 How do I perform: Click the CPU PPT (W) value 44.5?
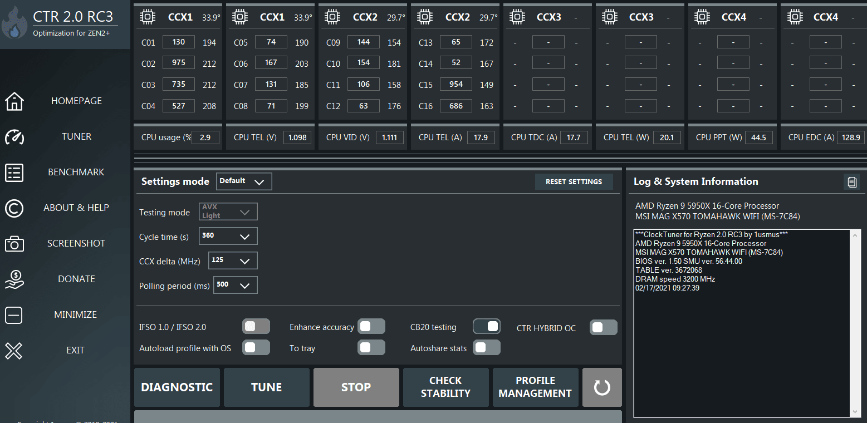[x=759, y=137]
